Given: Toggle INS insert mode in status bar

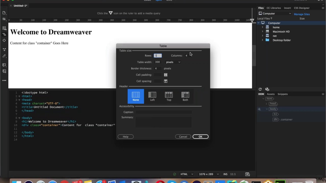Looking at the screenshot, I should point(225,174).
